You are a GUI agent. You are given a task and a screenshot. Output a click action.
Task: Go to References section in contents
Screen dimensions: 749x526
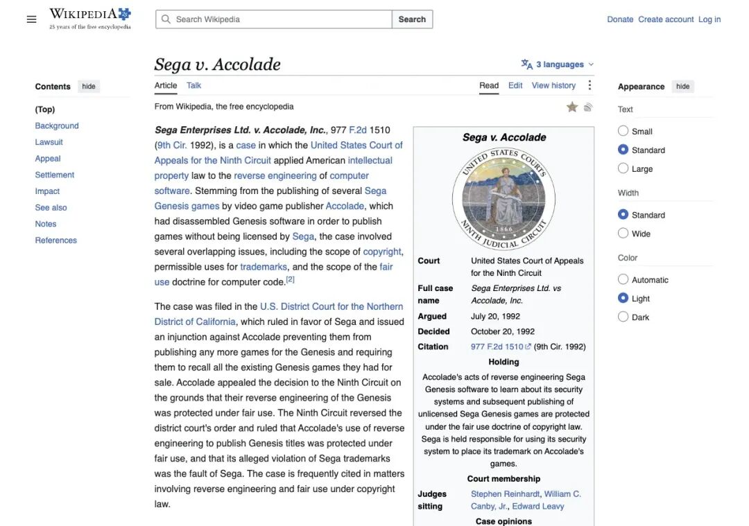tap(56, 240)
